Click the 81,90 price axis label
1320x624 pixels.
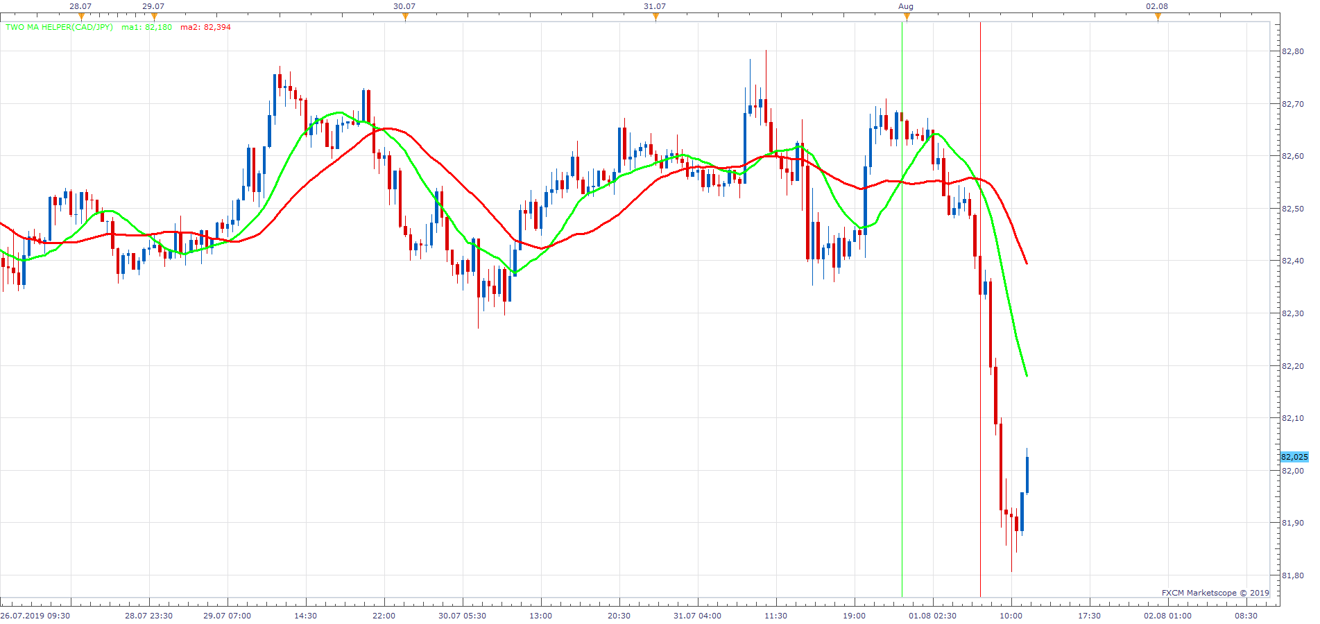click(x=1293, y=523)
